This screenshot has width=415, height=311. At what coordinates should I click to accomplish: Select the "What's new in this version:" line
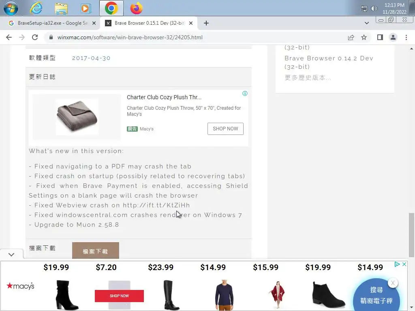pyautogui.click(x=76, y=151)
